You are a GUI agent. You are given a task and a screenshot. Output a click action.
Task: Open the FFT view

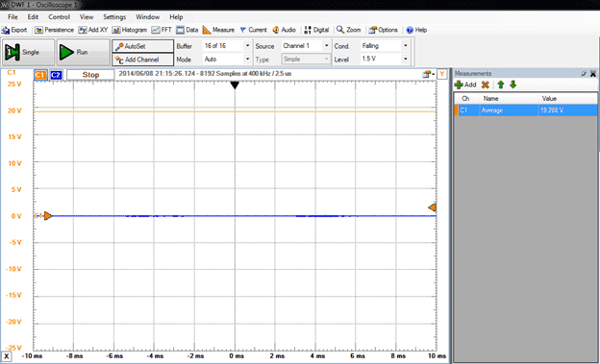162,30
